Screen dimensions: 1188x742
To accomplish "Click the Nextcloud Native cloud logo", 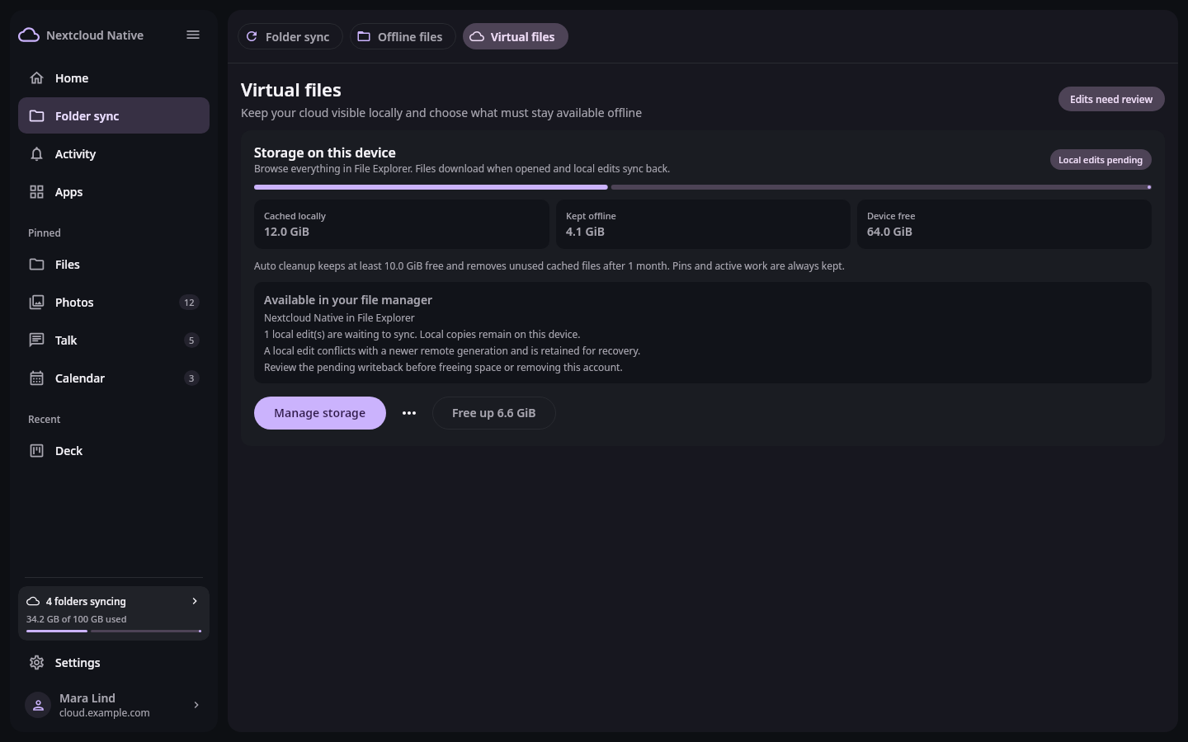I will point(29,35).
